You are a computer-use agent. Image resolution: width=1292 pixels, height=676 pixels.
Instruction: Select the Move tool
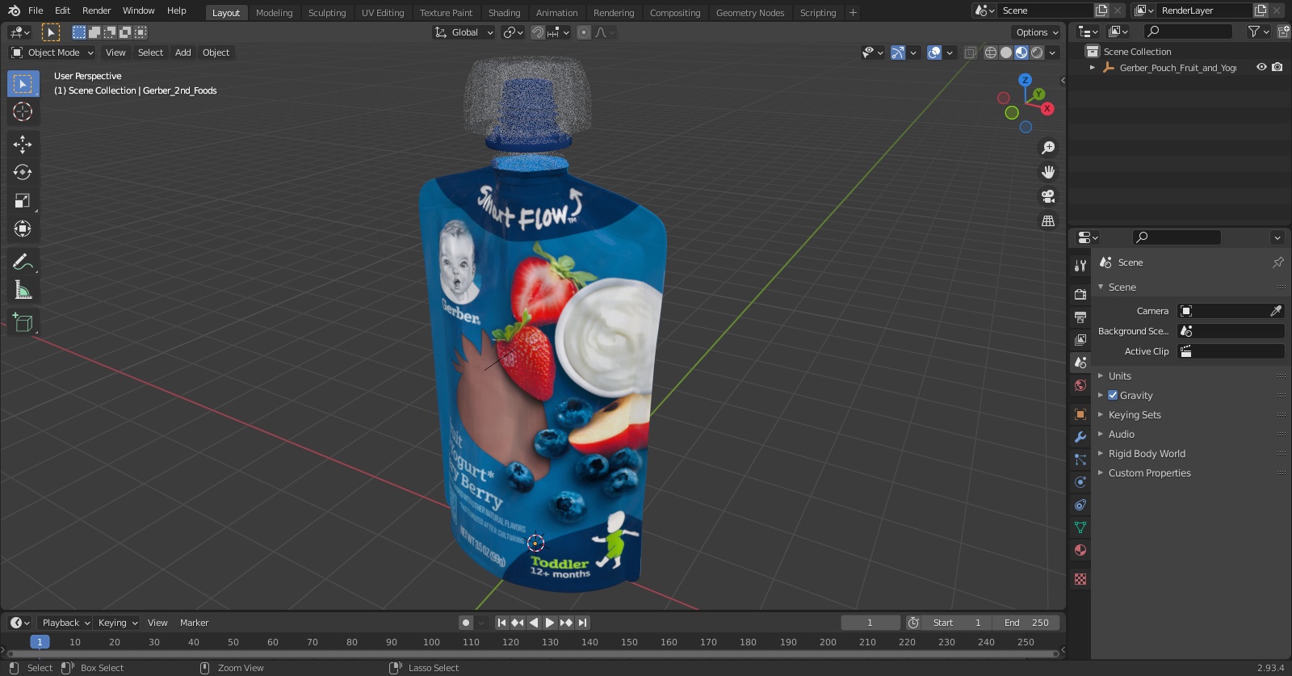pos(23,145)
